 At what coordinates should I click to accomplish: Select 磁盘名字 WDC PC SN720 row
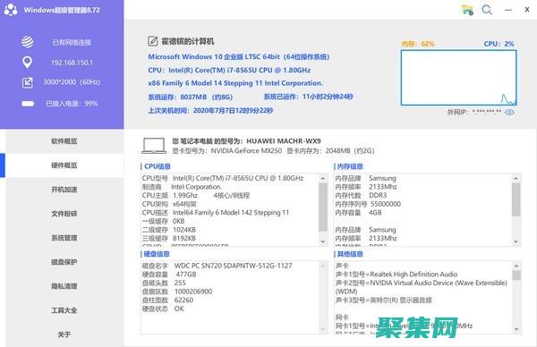217,266
